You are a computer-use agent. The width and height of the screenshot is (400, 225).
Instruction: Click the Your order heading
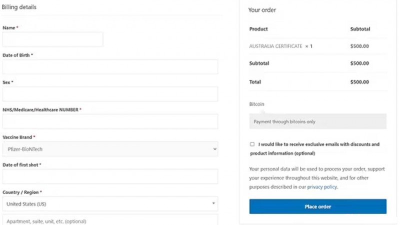(x=262, y=10)
